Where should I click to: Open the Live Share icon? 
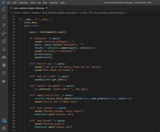pos(4,73)
